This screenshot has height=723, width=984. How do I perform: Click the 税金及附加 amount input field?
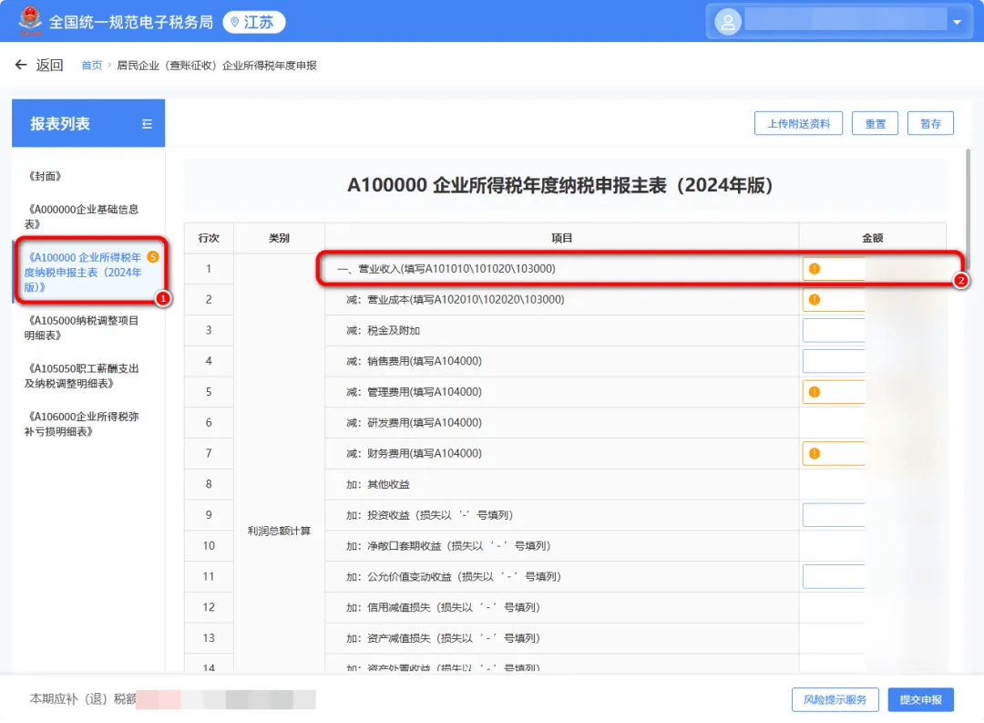[834, 330]
